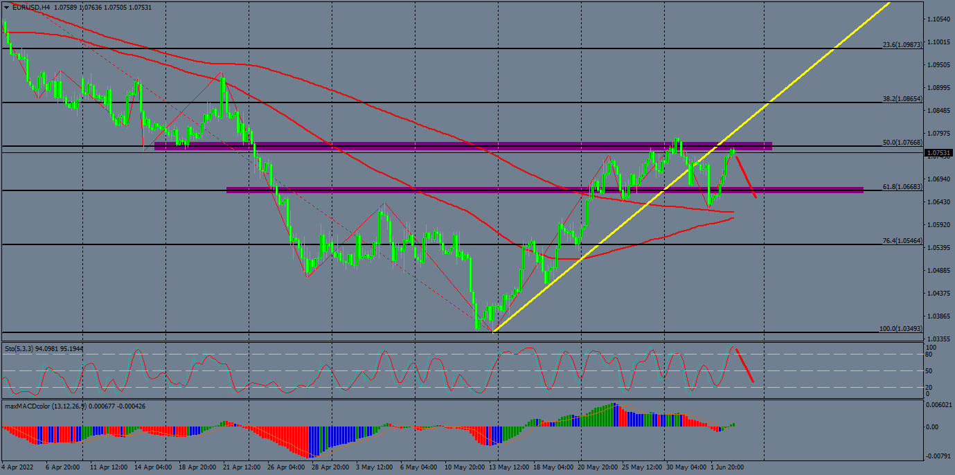This screenshot has height=475, width=955.
Task: Click the 25 May 12:00 time axis label
Action: tap(641, 467)
